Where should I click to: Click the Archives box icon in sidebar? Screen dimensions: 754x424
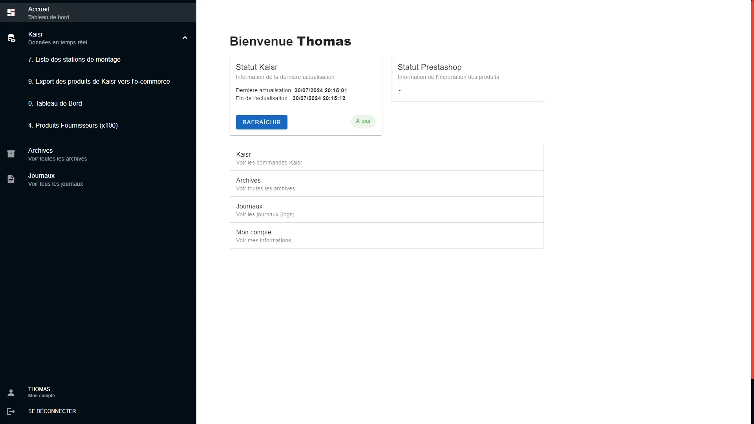coord(11,154)
